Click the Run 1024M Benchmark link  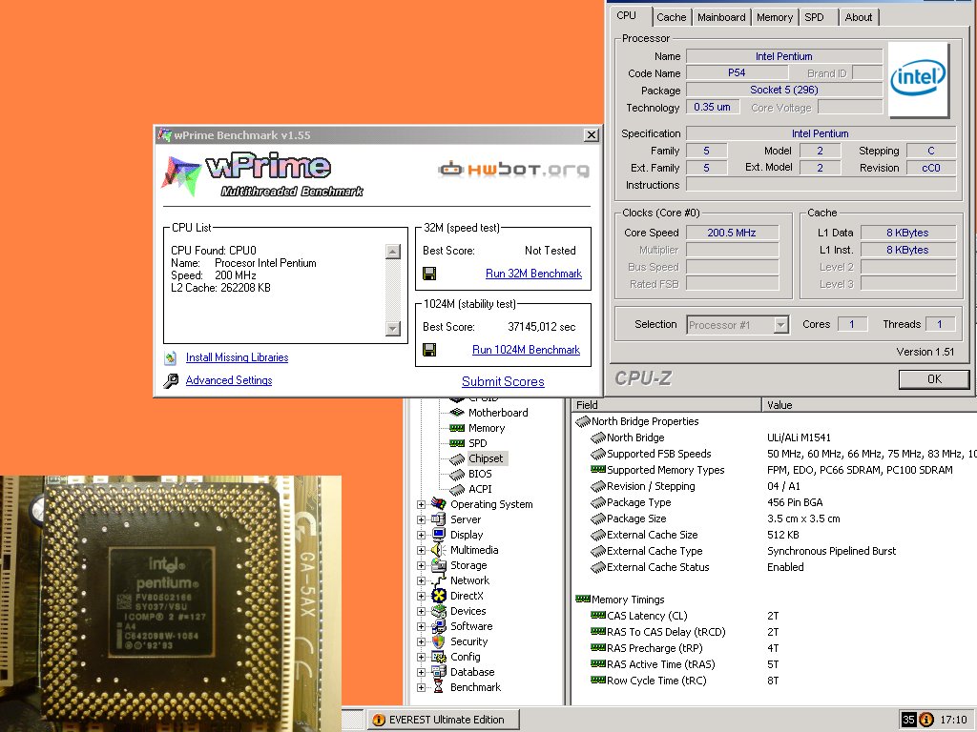pos(526,350)
